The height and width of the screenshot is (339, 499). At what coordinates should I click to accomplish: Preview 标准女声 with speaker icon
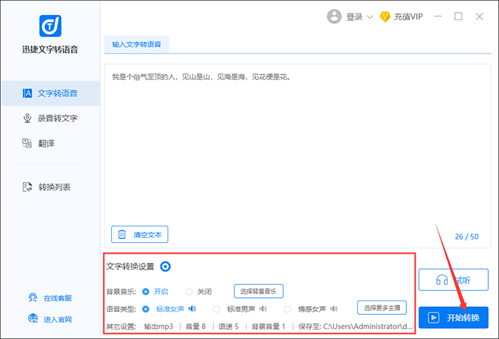192,309
